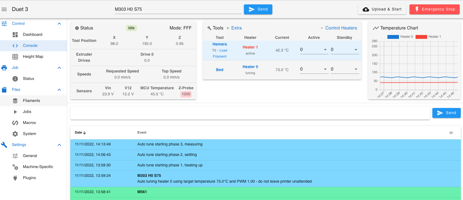Click the M303 H0 S75 command field
The height and width of the screenshot is (200, 463).
[178, 9]
